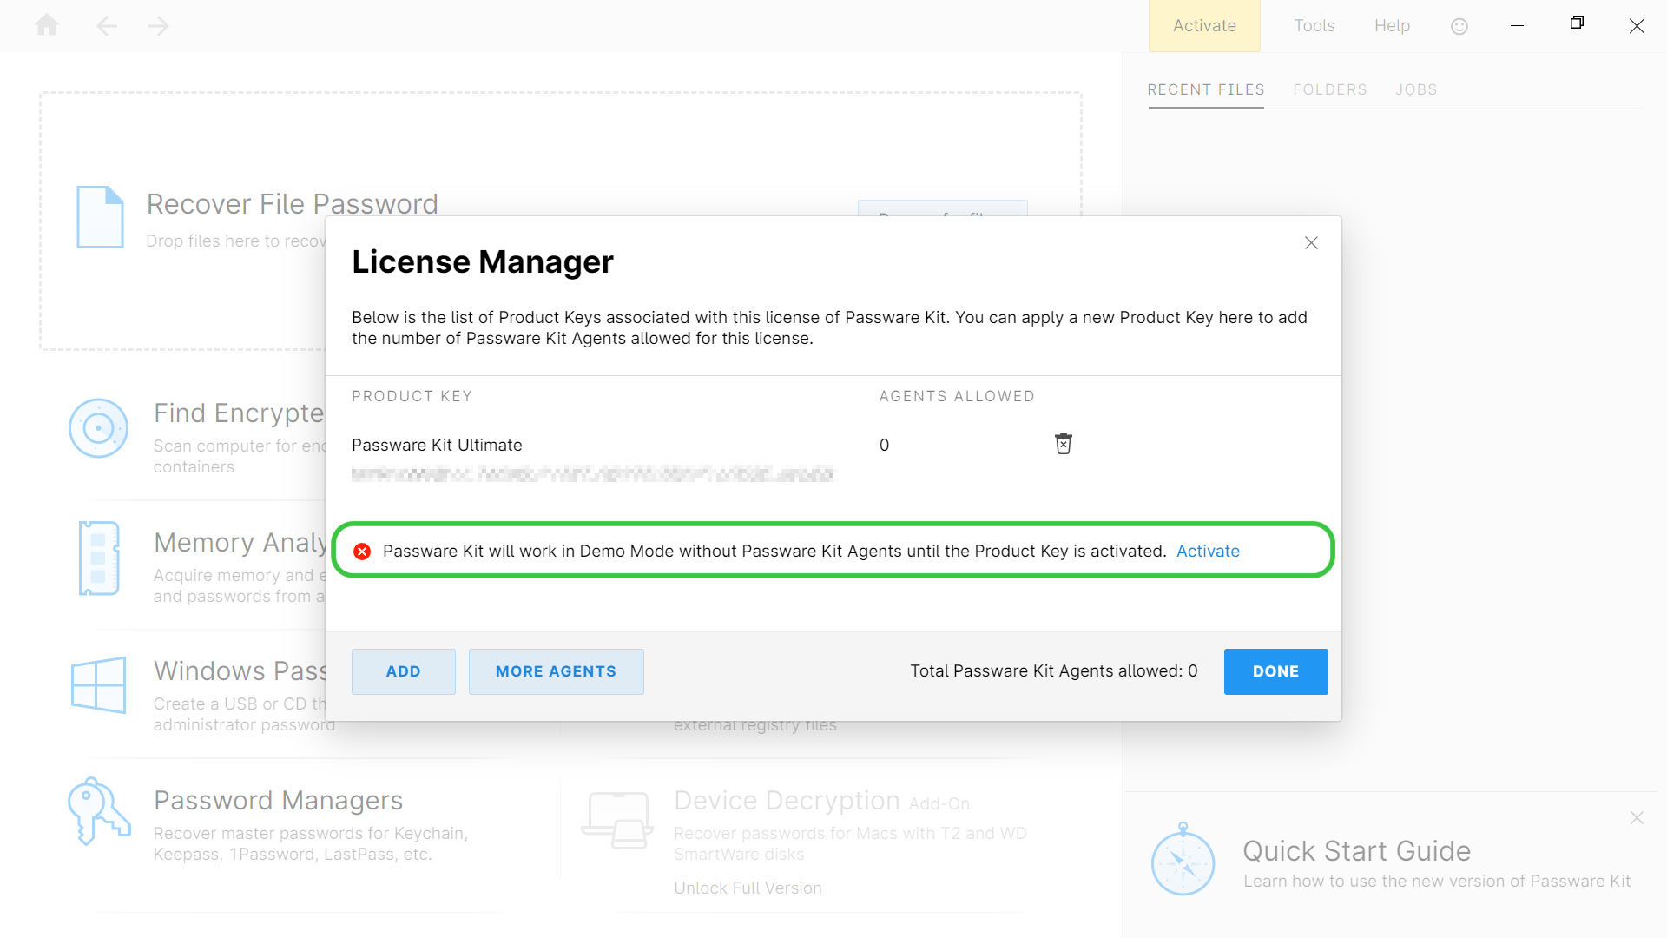The width and height of the screenshot is (1667, 938).
Task: Select the Find Encrypted Files scan icon
Action: pyautogui.click(x=98, y=427)
